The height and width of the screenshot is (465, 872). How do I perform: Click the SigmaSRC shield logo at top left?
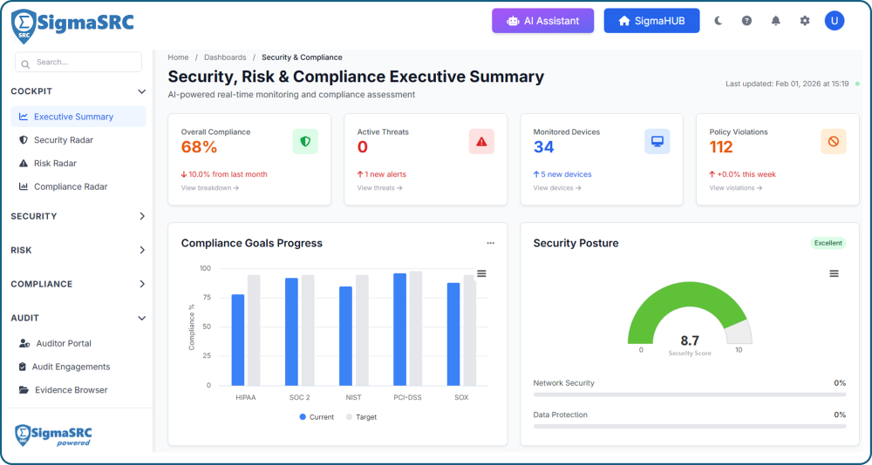[x=24, y=26]
